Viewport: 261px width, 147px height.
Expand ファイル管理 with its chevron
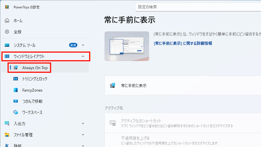tap(83, 135)
